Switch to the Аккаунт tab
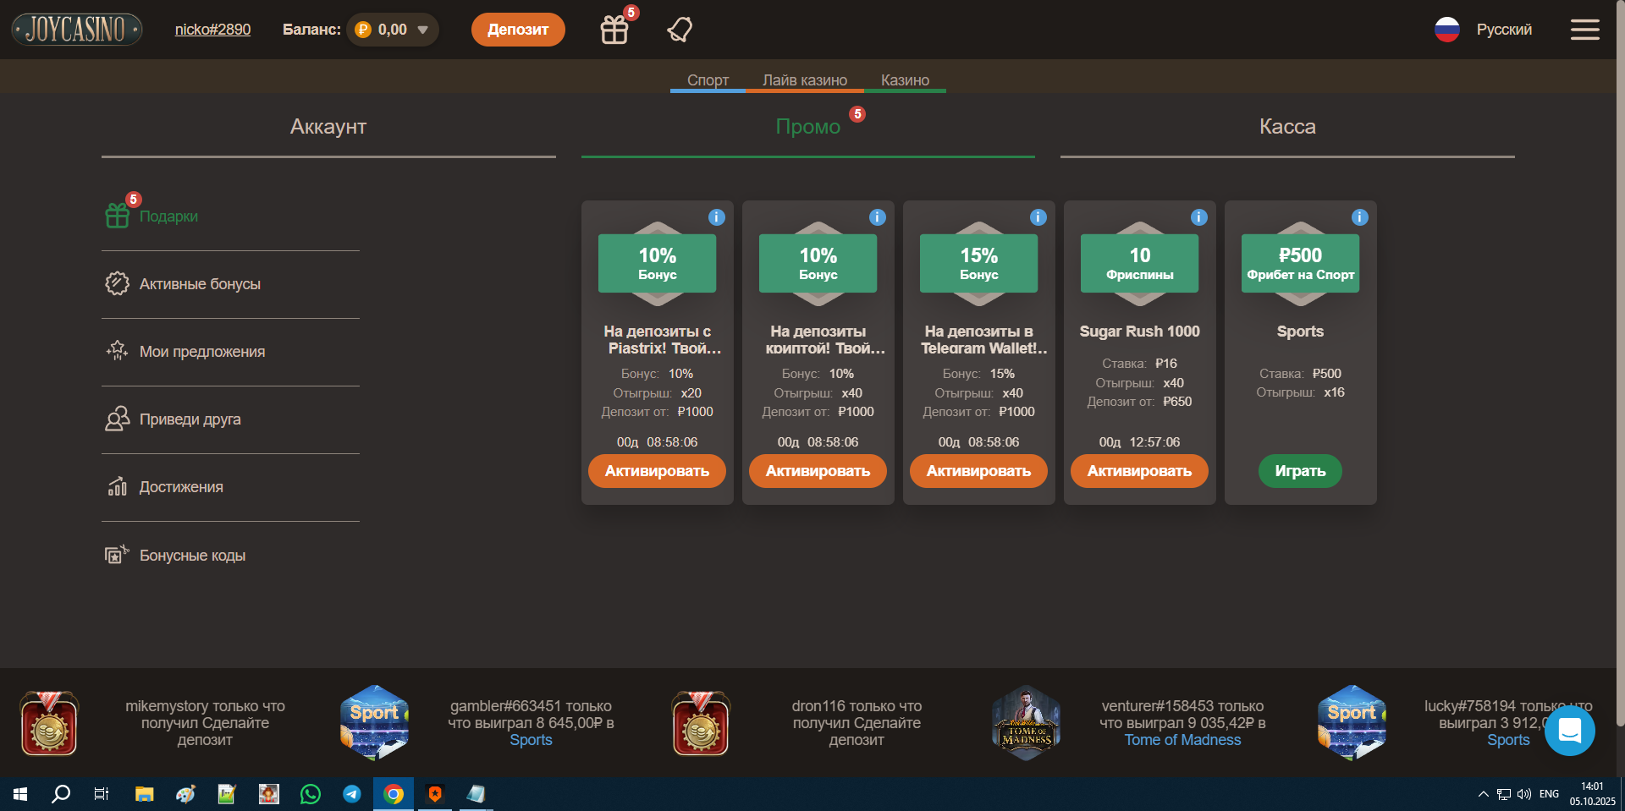The height and width of the screenshot is (811, 1625). pyautogui.click(x=328, y=127)
